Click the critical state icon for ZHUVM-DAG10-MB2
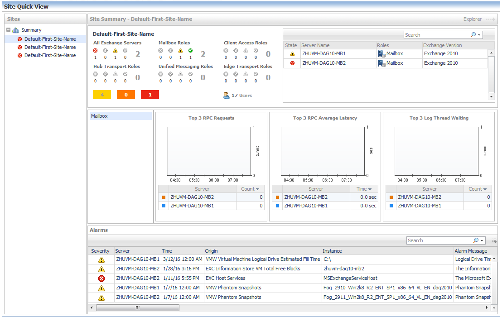Image resolution: width=502 pixels, height=317 pixels. 292,63
